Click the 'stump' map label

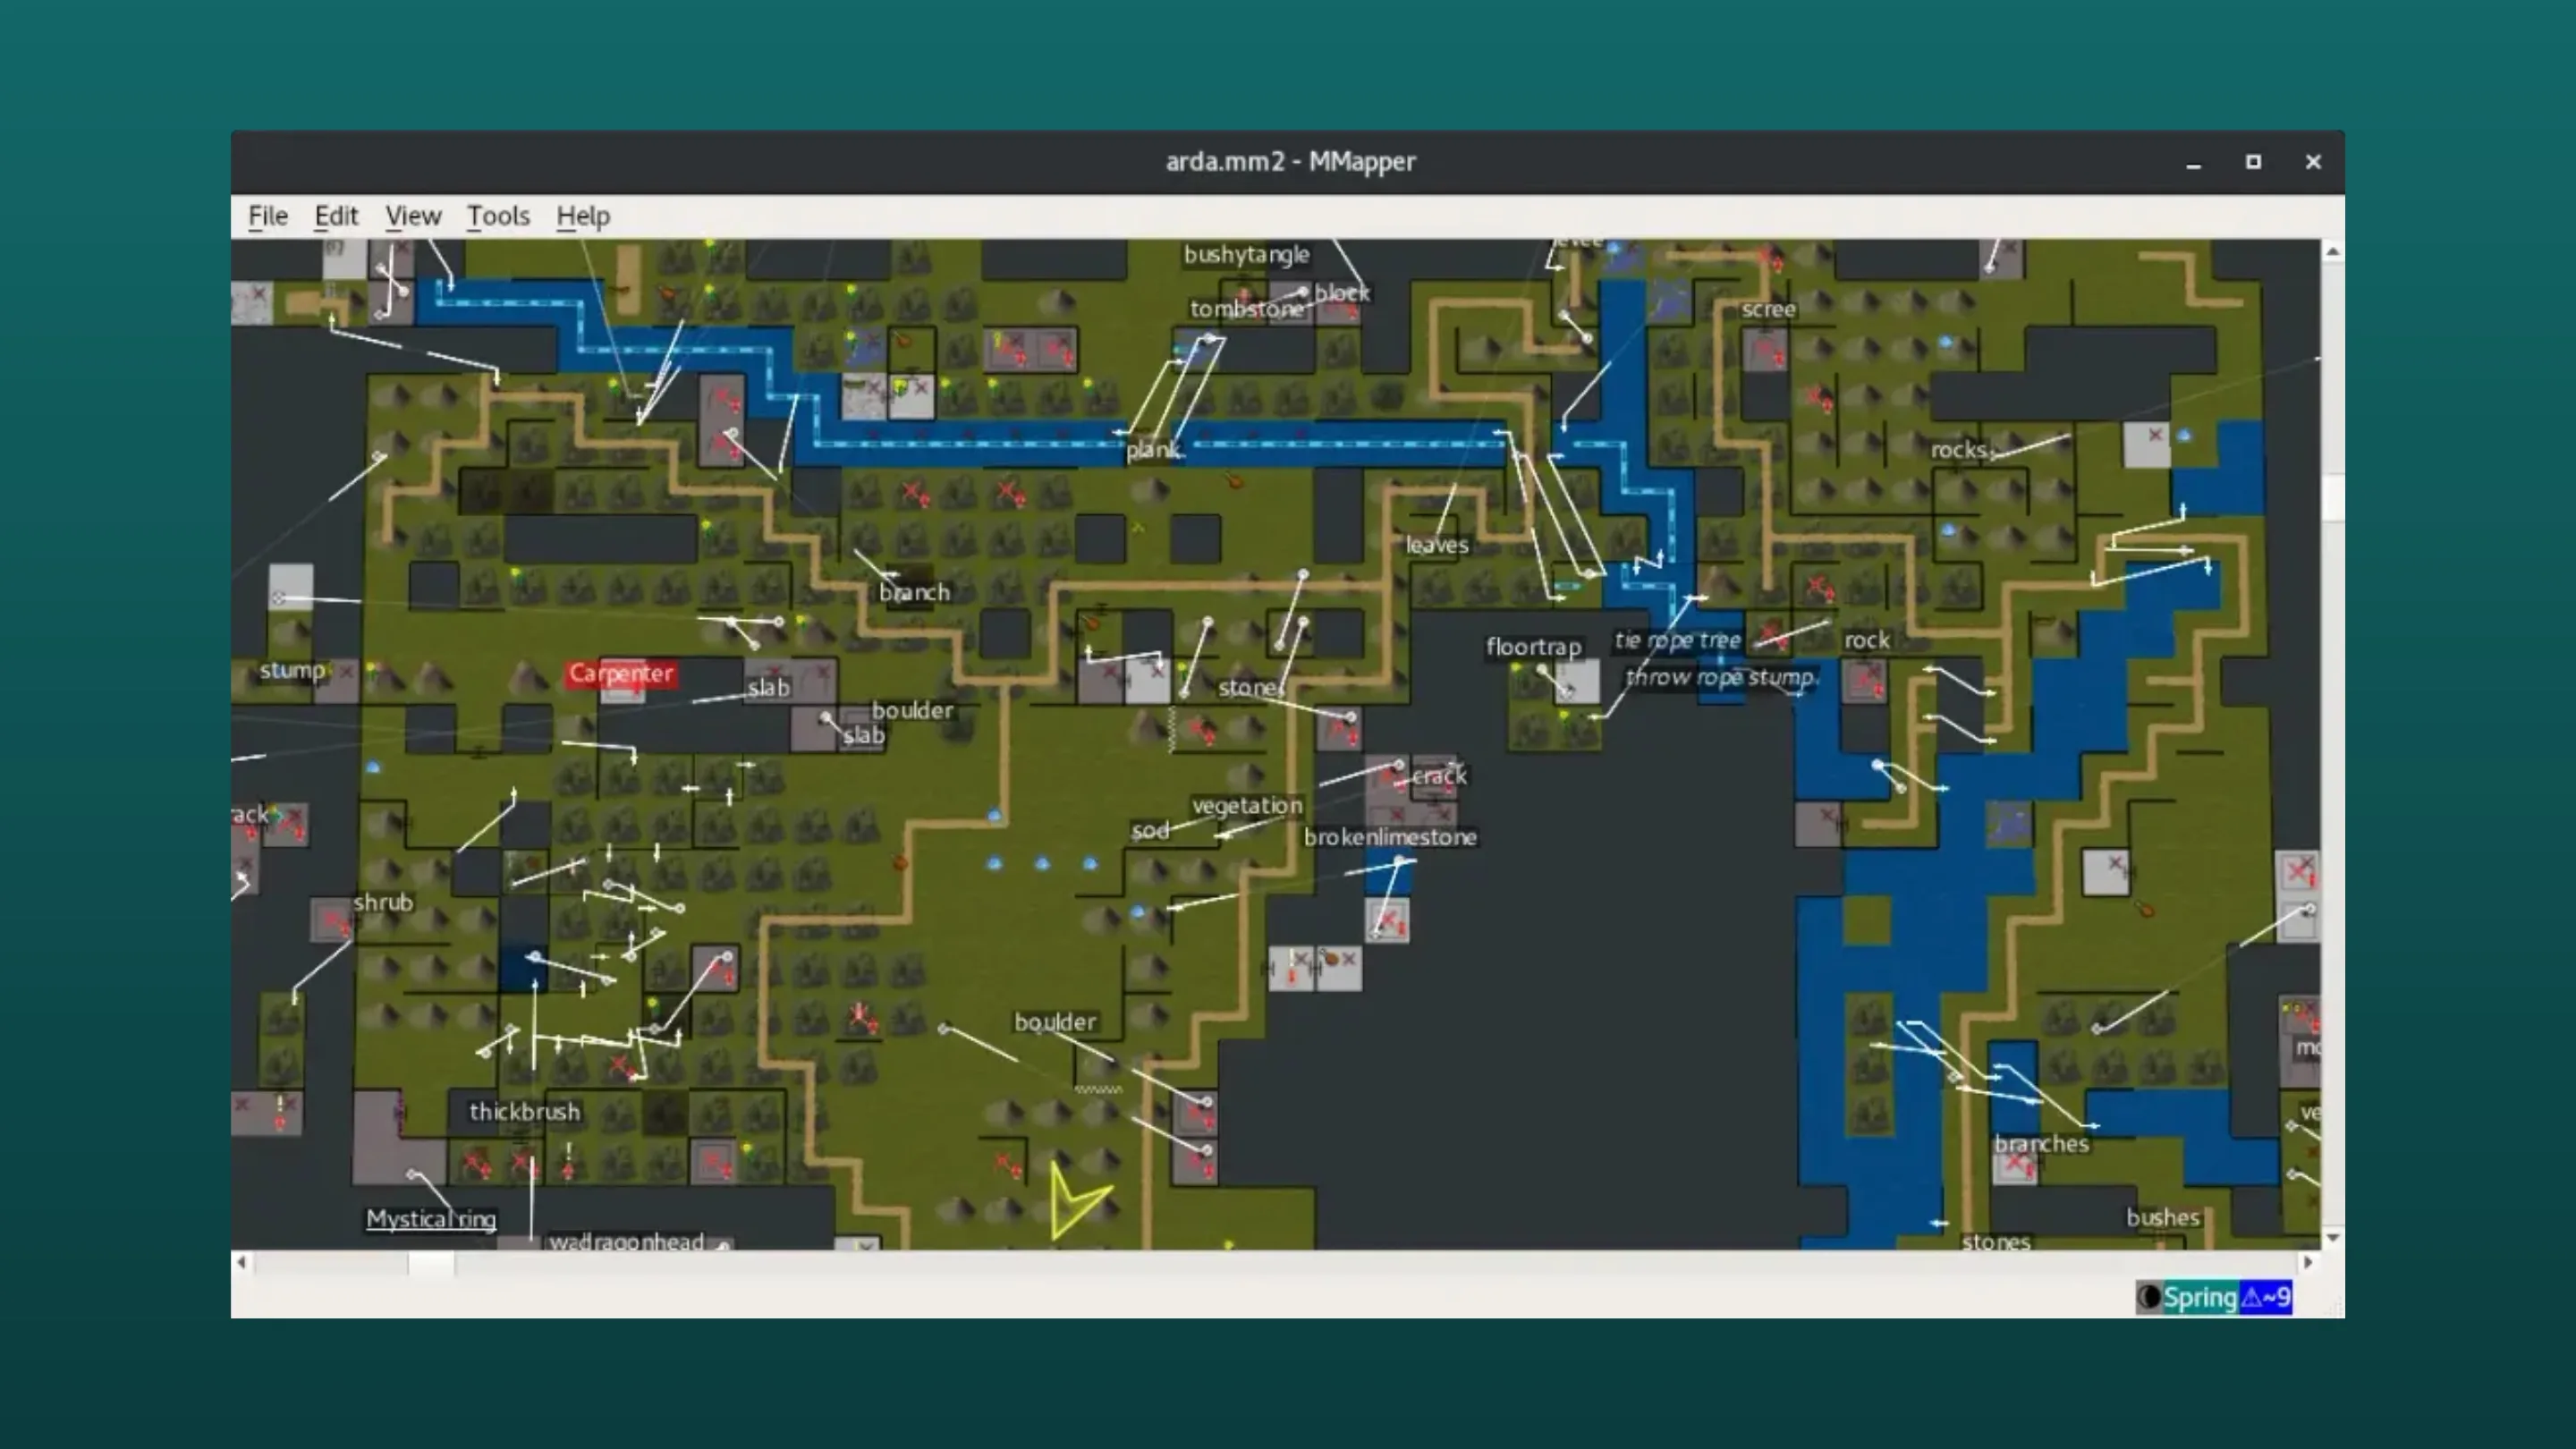click(292, 670)
